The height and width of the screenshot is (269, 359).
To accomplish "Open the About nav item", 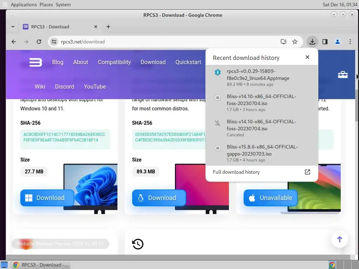I will pos(81,62).
